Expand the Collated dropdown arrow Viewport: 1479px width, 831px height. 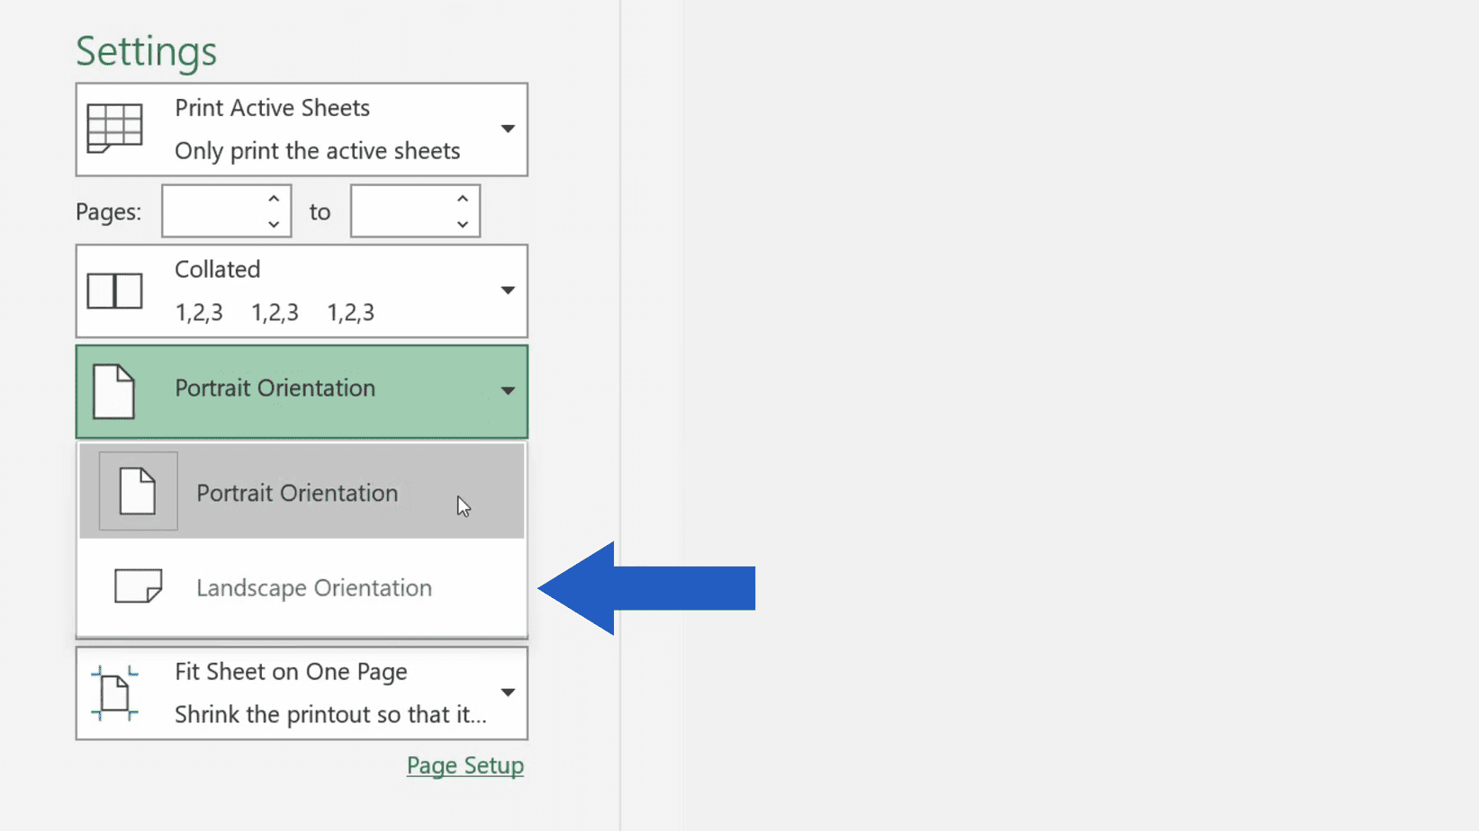pos(508,290)
